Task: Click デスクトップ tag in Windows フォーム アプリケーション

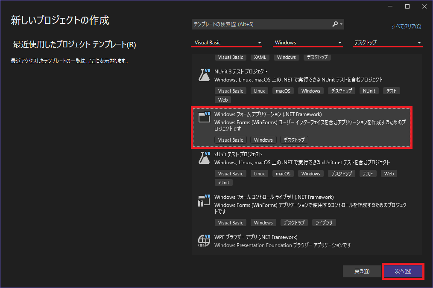Action: 294,140
